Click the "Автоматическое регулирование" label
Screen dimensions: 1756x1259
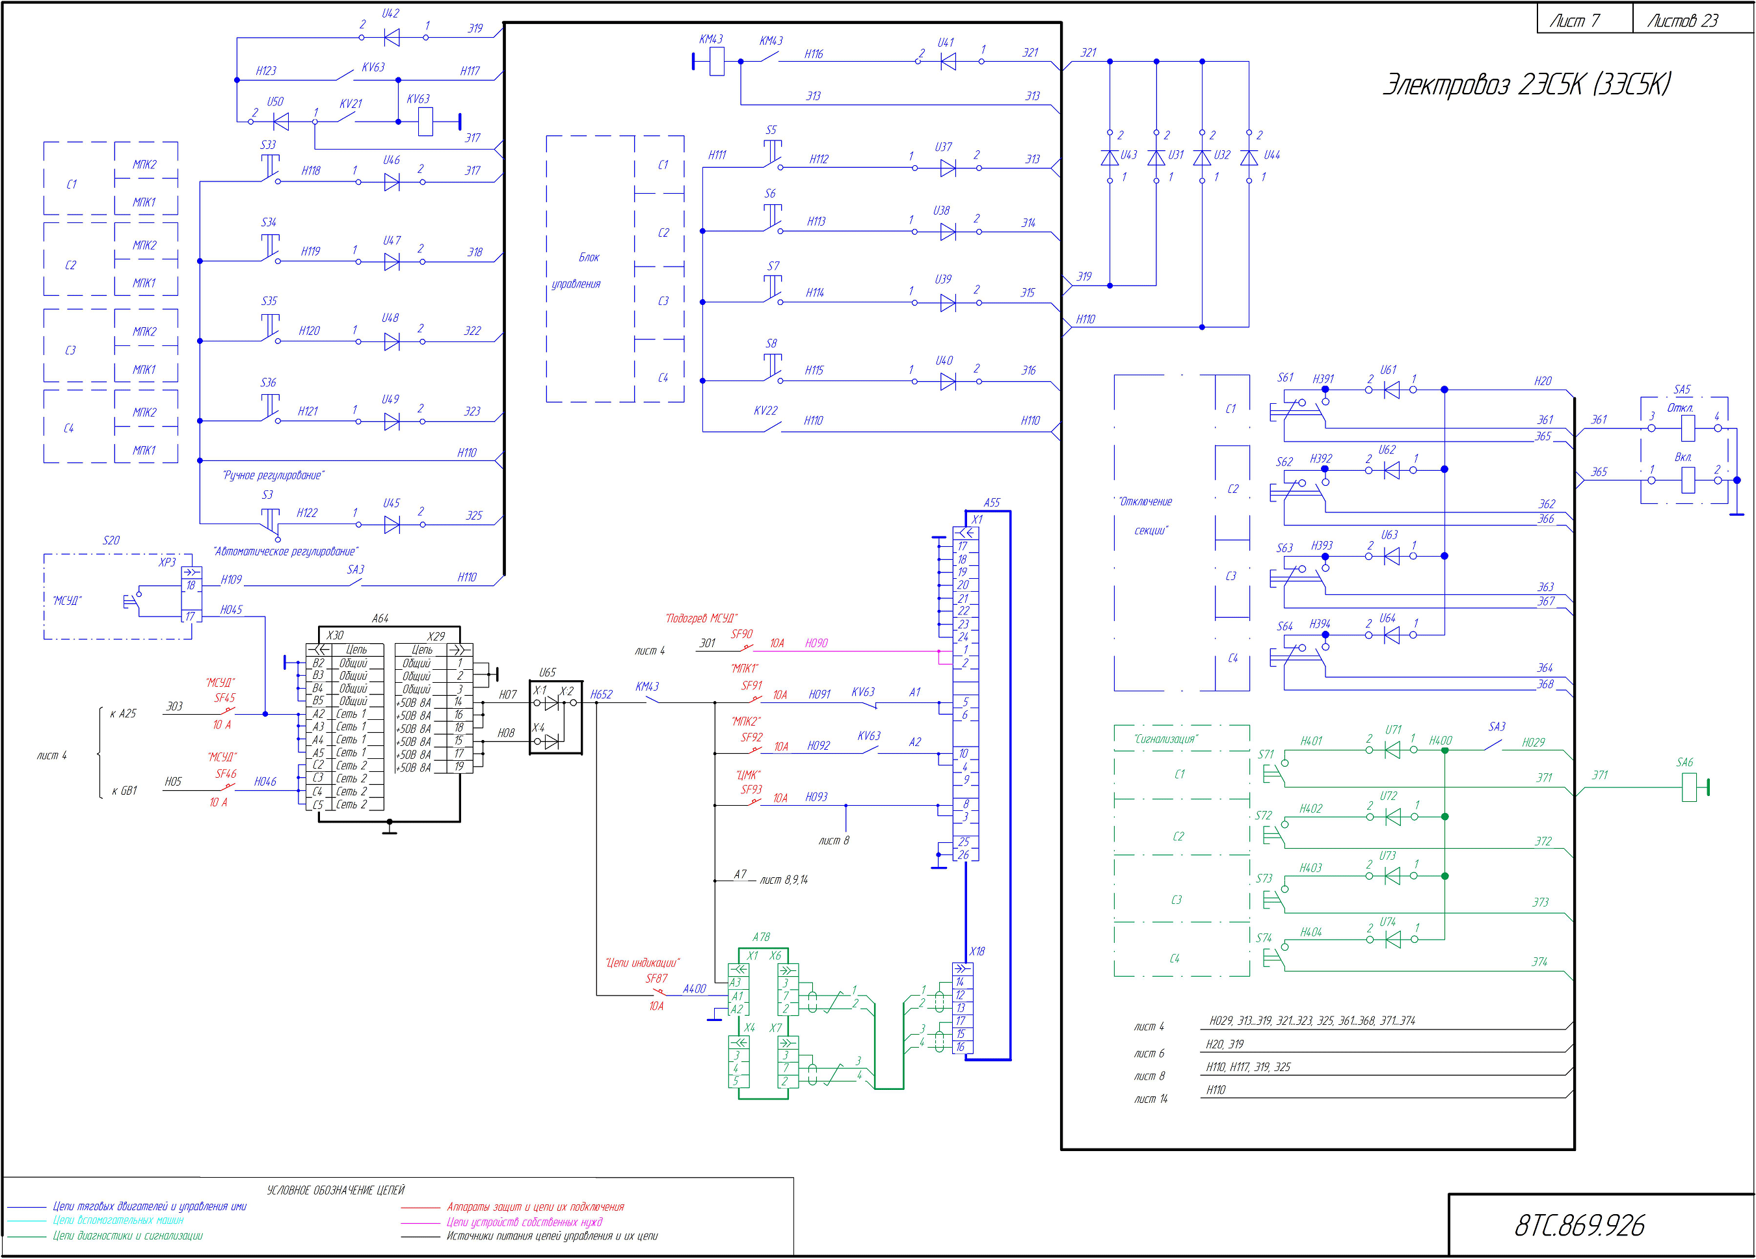(x=286, y=551)
